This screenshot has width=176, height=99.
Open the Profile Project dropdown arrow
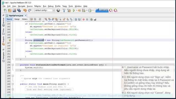87,10
